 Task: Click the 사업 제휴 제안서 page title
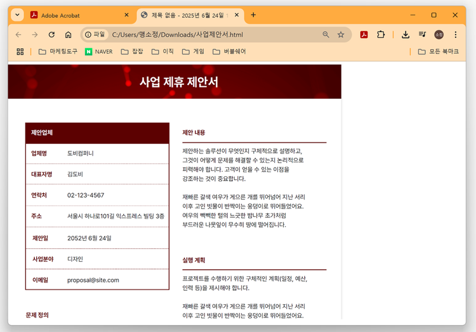click(x=179, y=82)
